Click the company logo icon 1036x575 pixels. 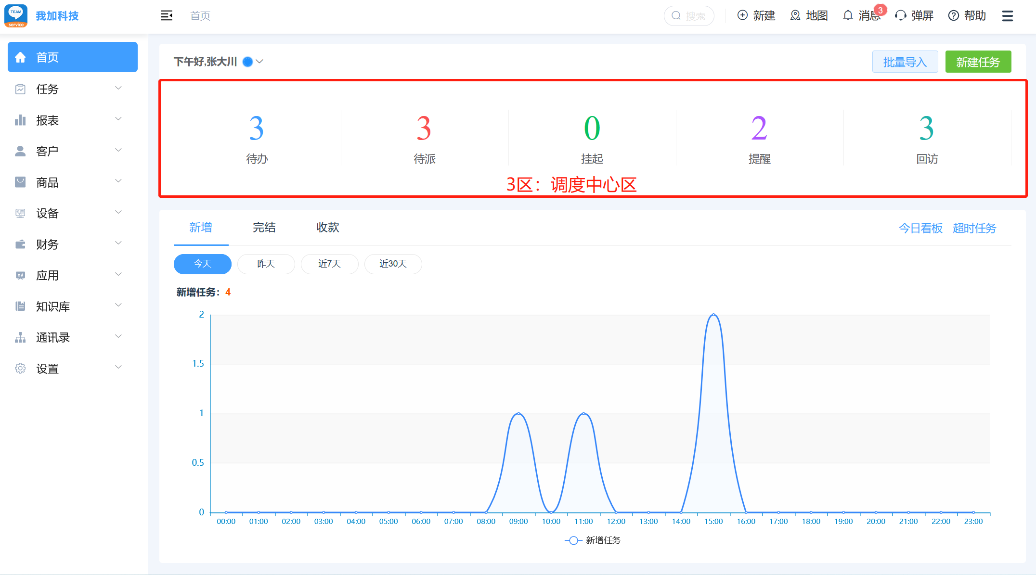tap(16, 16)
